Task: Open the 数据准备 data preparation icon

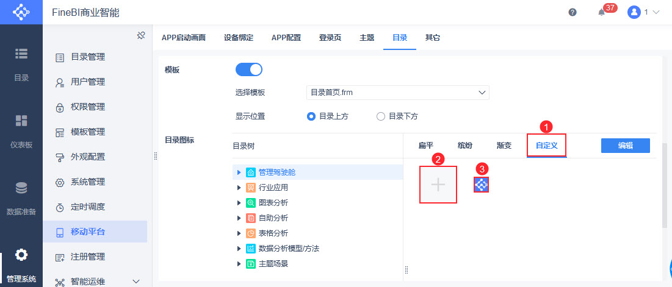Action: click(21, 188)
